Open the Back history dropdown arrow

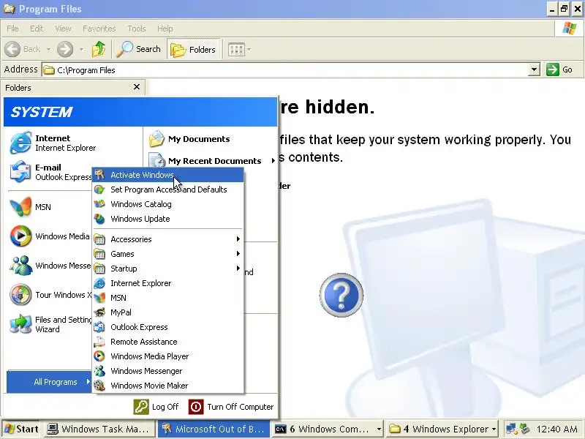pyautogui.click(x=48, y=49)
